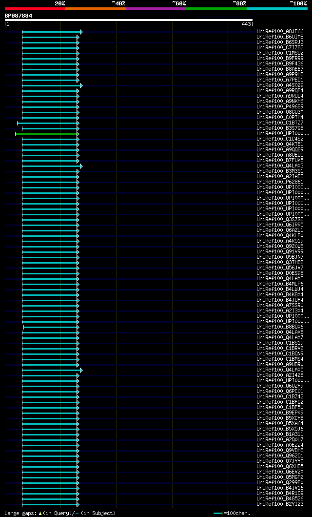Select the UniRef100_P49689 entry
This screenshot has width=312, height=517.
click(280, 107)
